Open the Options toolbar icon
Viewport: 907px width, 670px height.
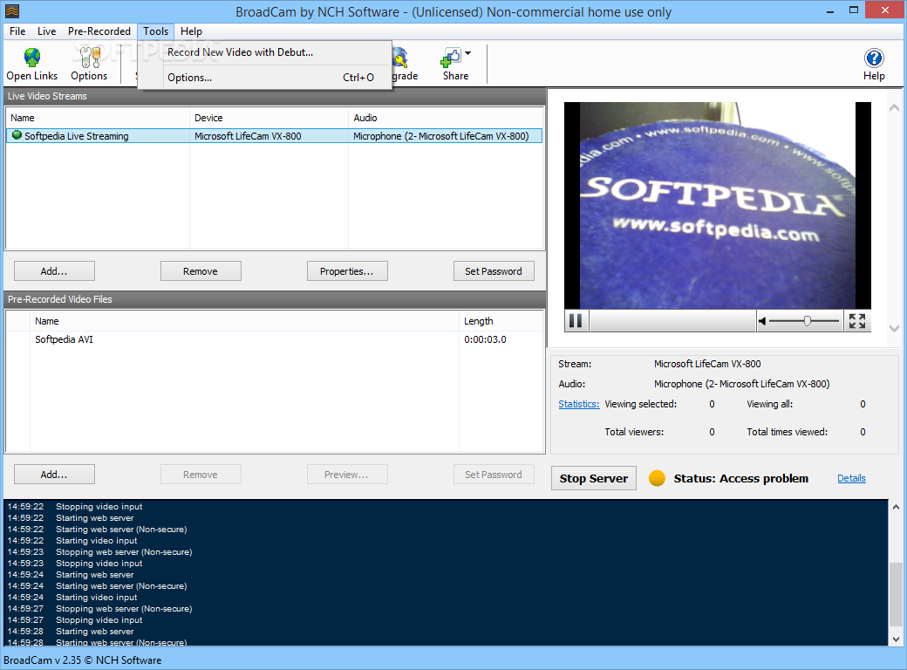[x=89, y=64]
